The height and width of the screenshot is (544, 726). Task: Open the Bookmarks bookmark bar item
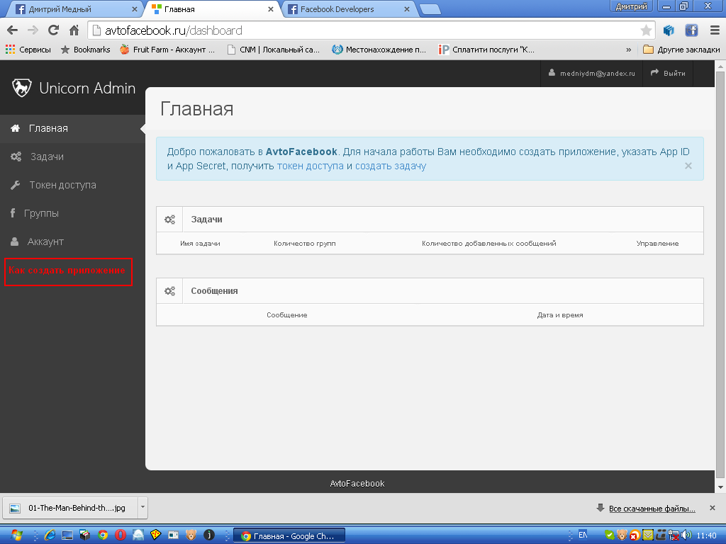click(x=86, y=50)
